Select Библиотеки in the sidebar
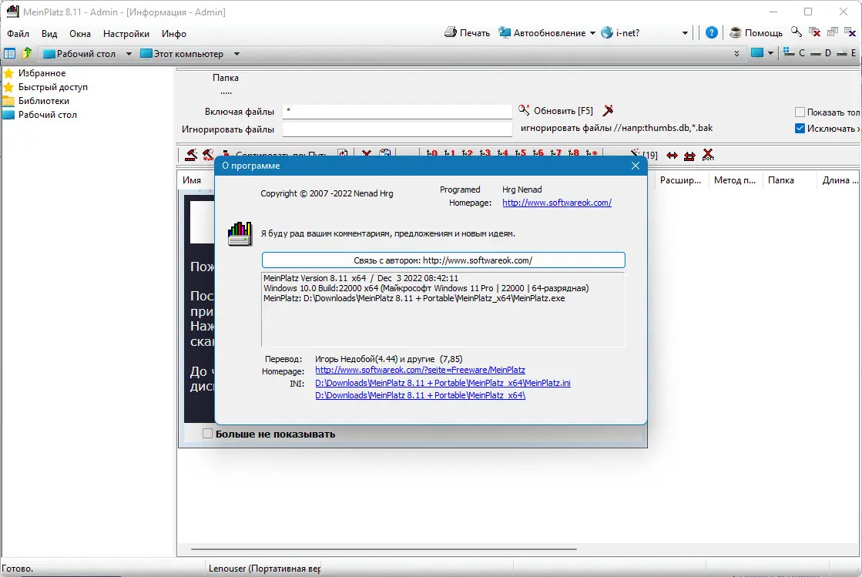 tap(43, 101)
